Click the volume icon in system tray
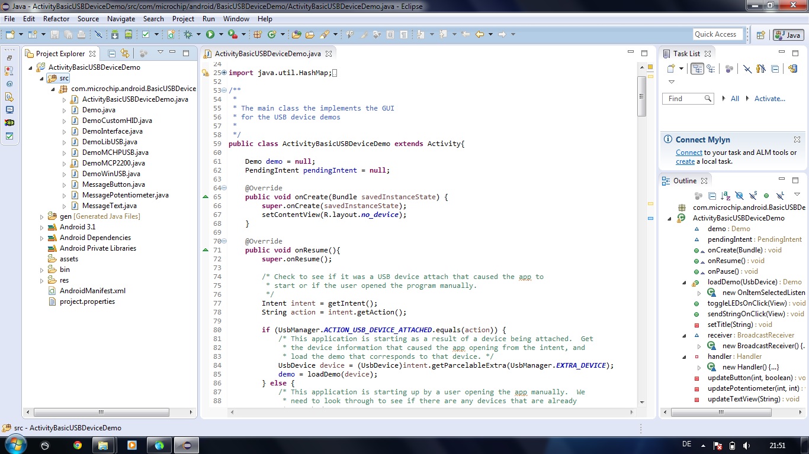 point(747,446)
